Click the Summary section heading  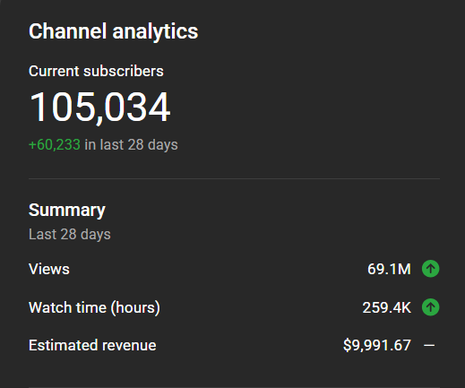tap(67, 211)
